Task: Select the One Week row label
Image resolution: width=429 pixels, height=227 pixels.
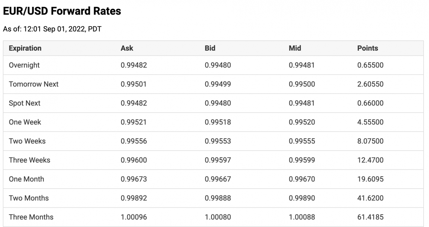Action: pyautogui.click(x=25, y=122)
